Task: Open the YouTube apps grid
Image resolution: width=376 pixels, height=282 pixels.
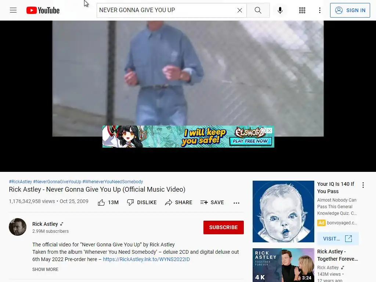Action: pyautogui.click(x=302, y=10)
